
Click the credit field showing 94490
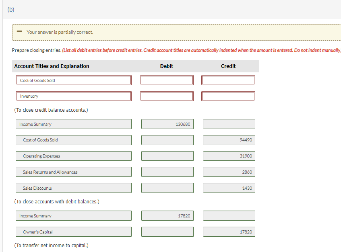(229, 140)
